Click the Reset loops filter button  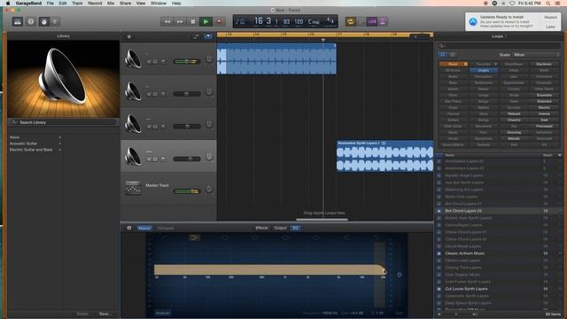(x=454, y=64)
